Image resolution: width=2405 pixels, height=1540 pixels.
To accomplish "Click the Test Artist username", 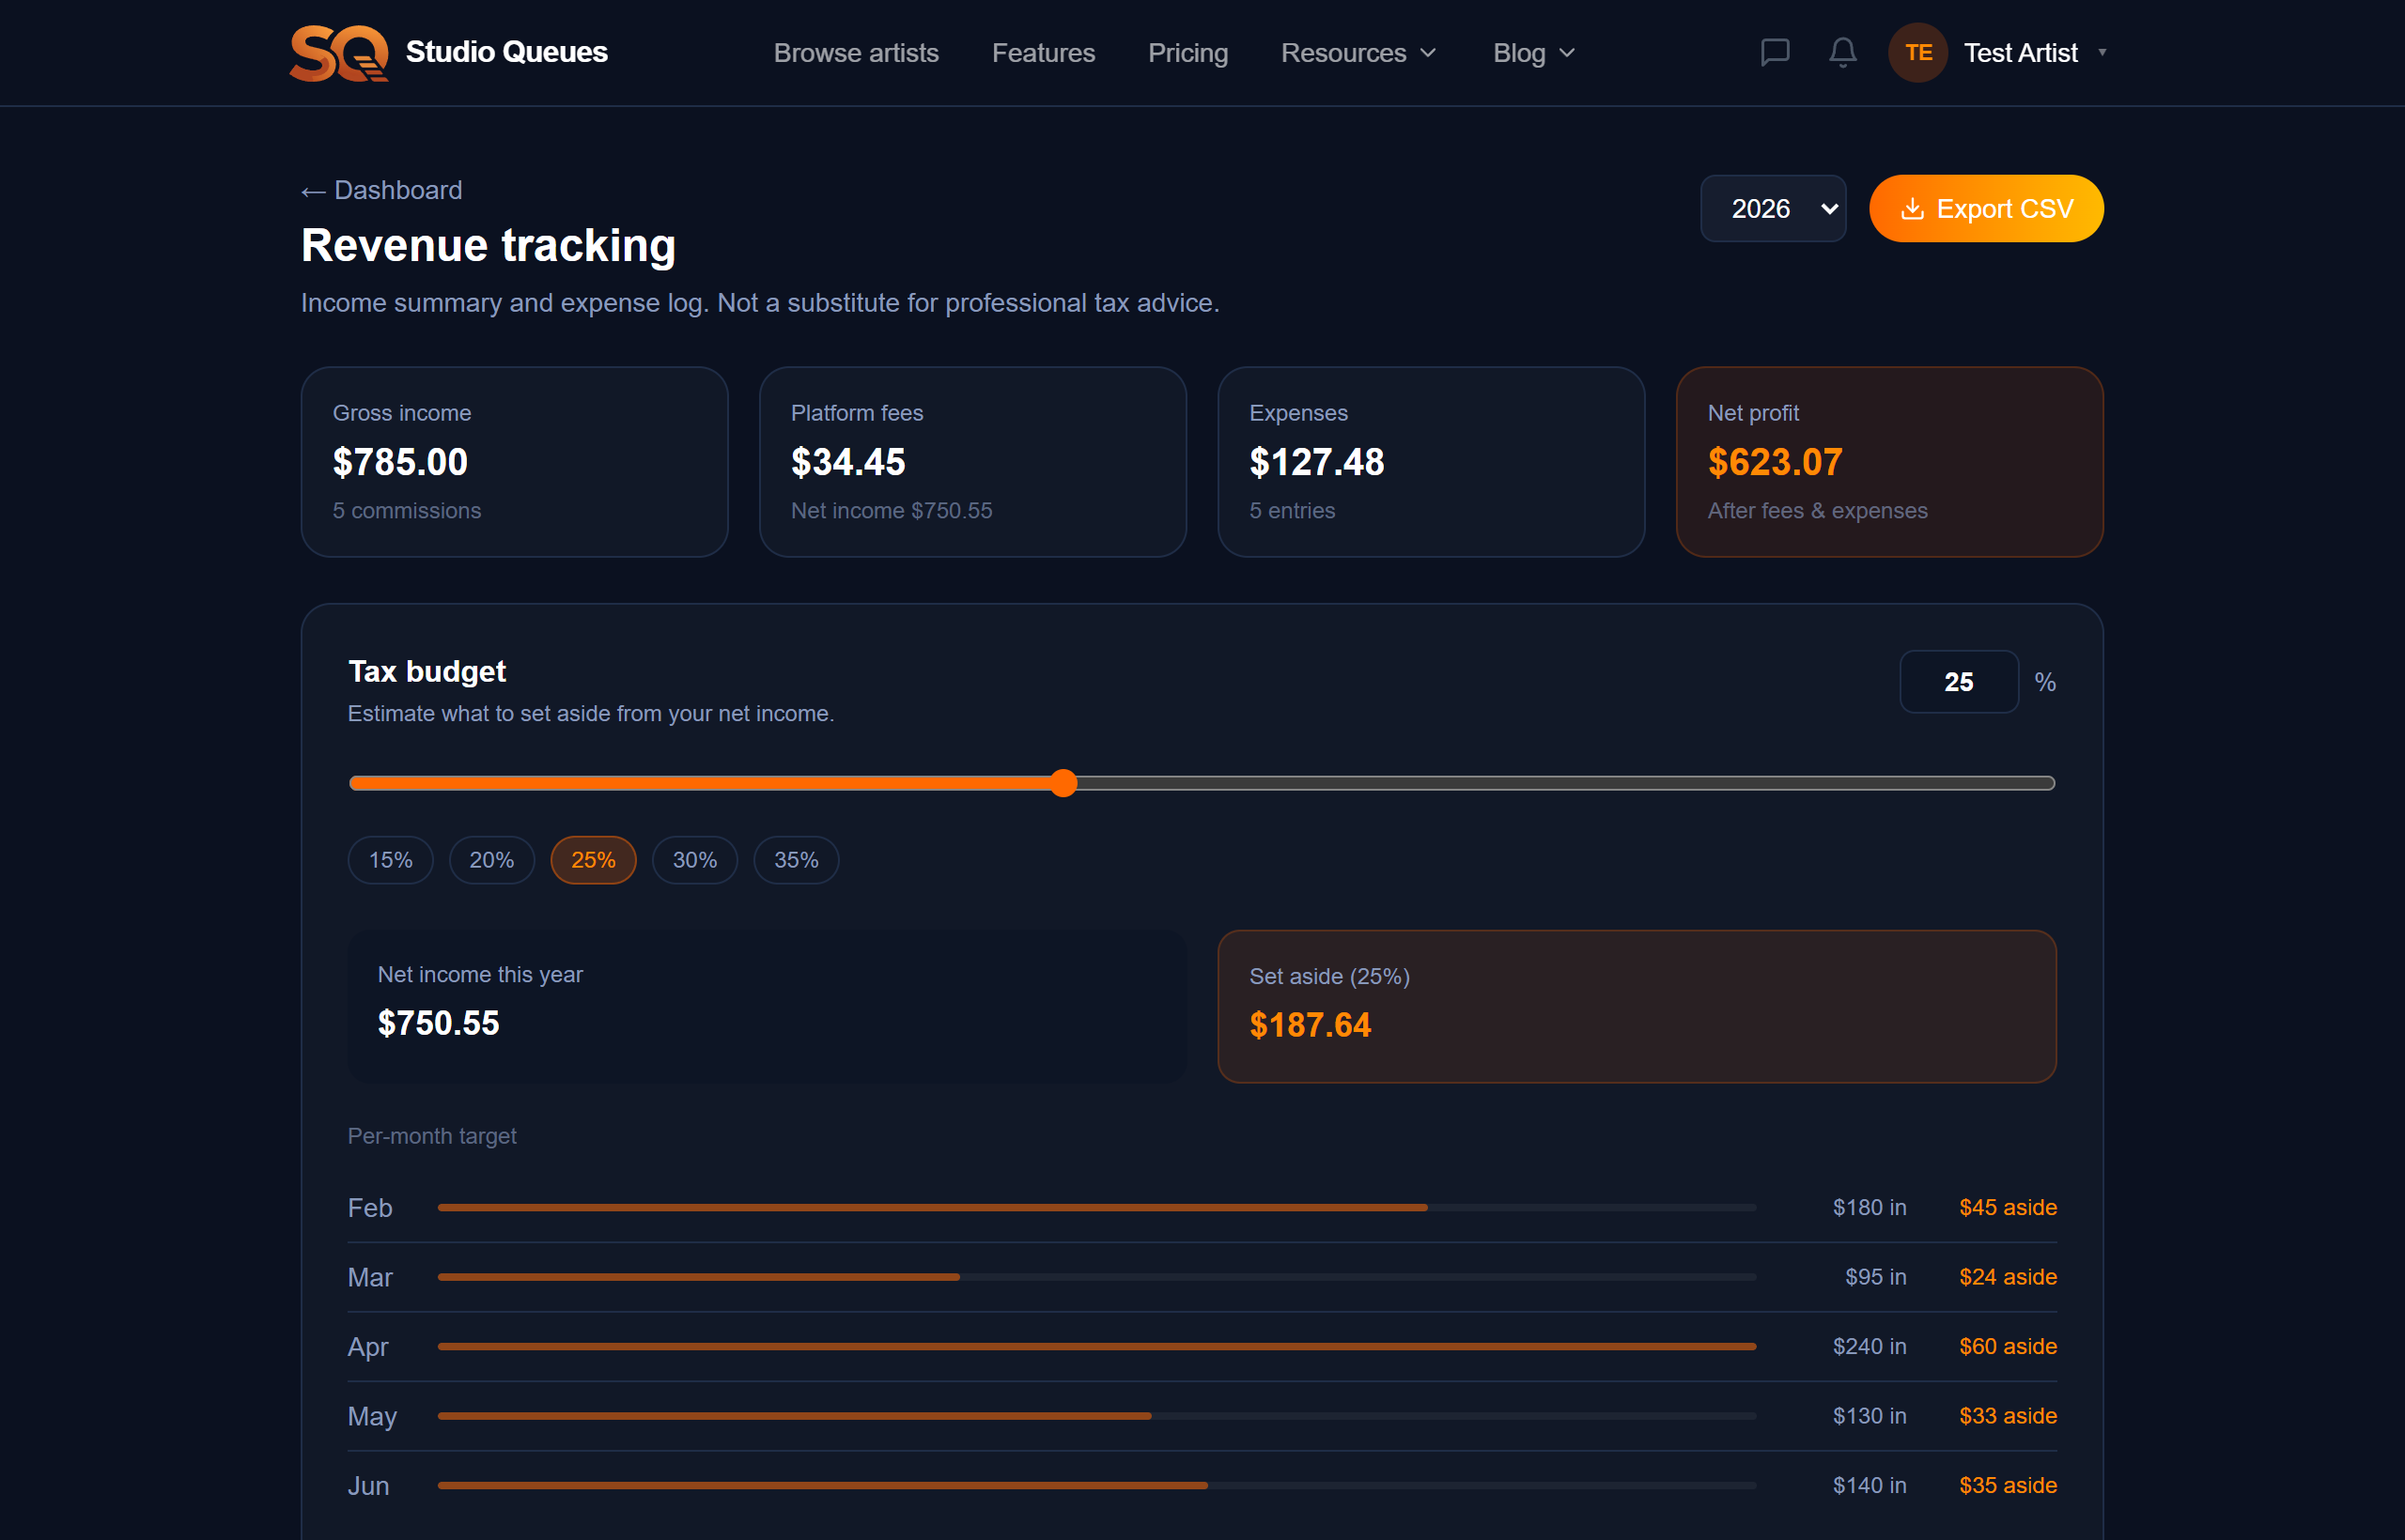I will tap(2020, 53).
